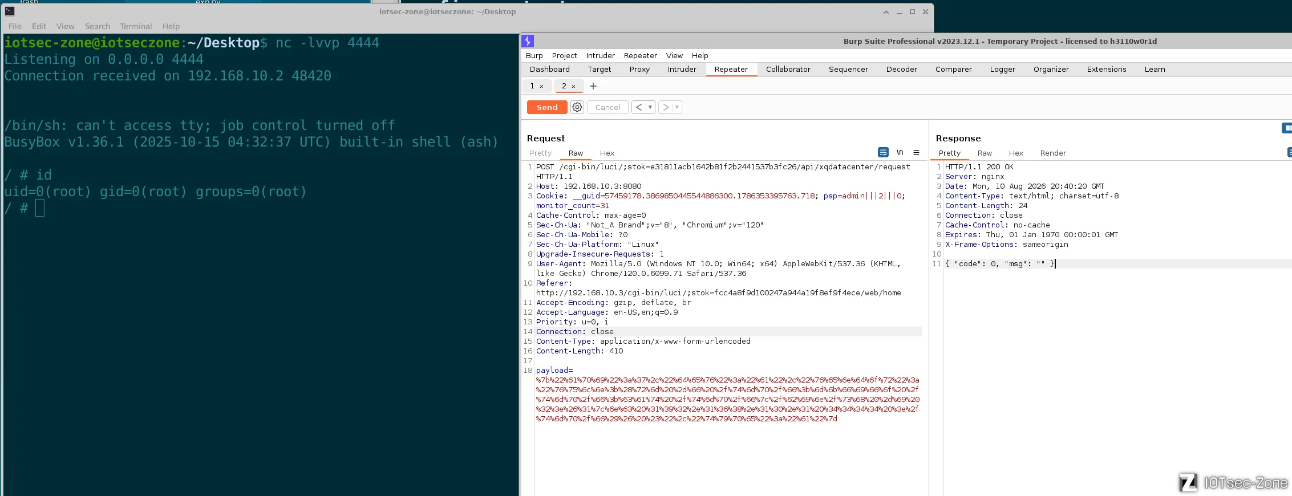The height and width of the screenshot is (496, 1292).
Task: Open the Comparer tab
Action: point(954,70)
